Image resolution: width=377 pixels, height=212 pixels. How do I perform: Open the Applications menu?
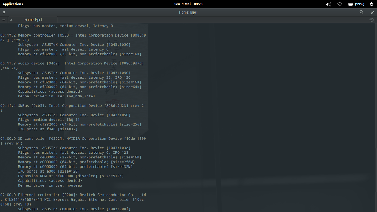click(x=13, y=4)
